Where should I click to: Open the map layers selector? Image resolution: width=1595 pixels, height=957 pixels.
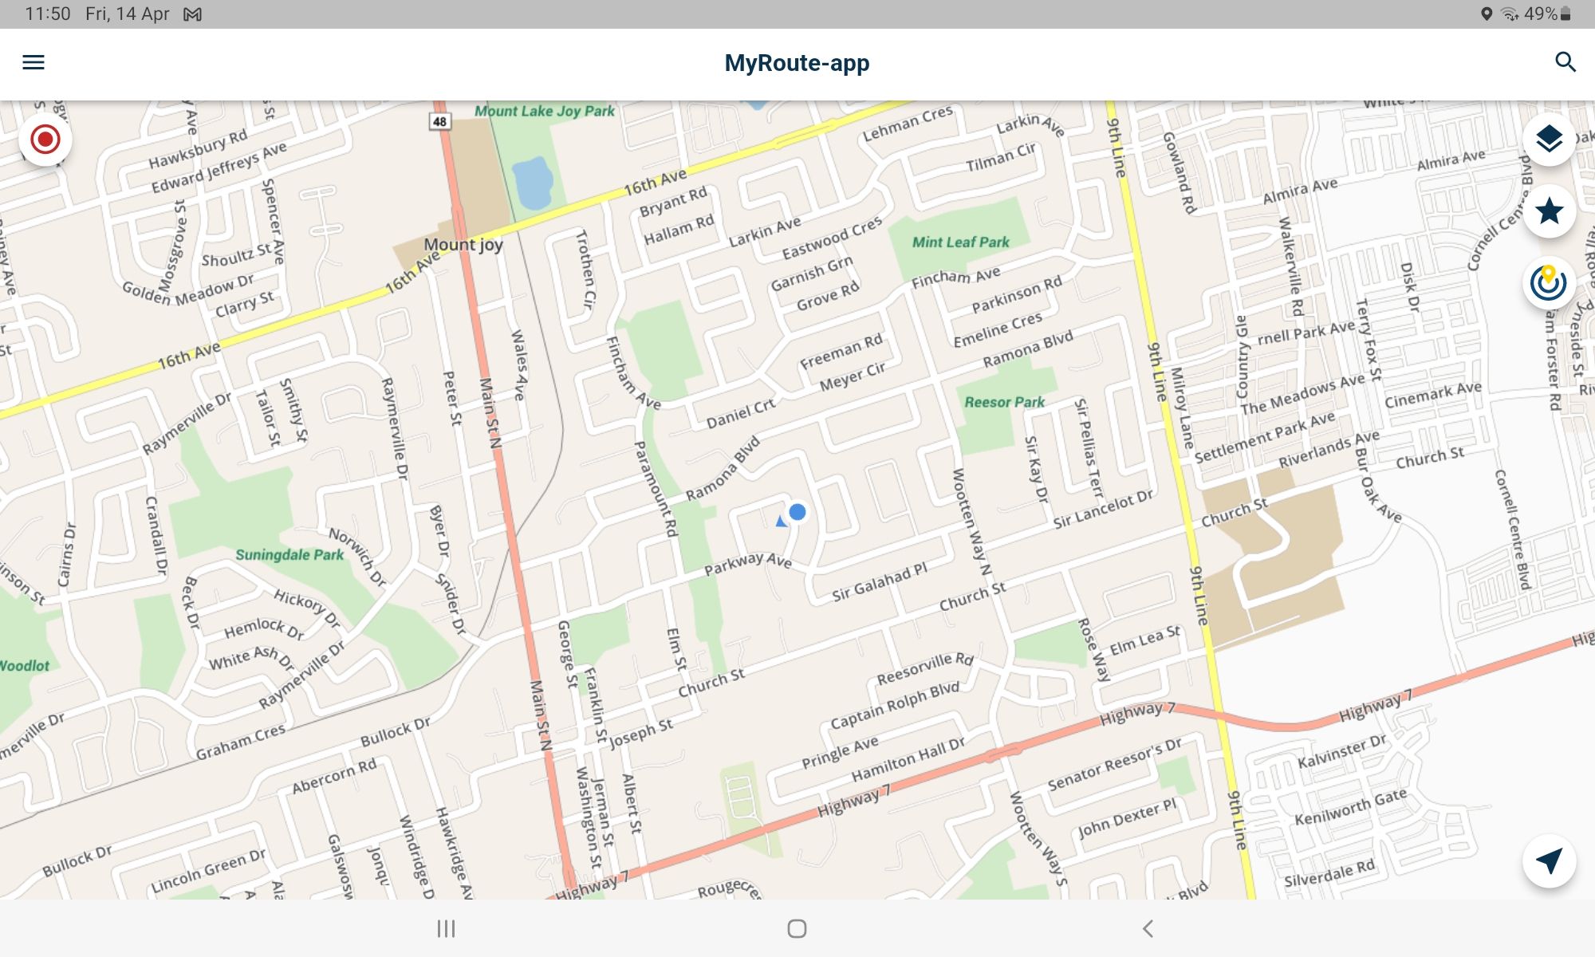pos(1549,140)
